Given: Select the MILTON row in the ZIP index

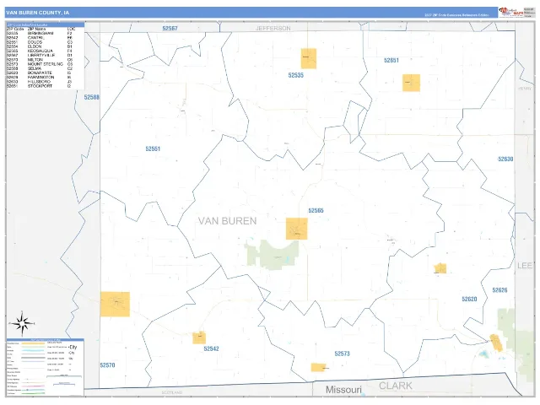Looking at the screenshot, I should pos(40,60).
